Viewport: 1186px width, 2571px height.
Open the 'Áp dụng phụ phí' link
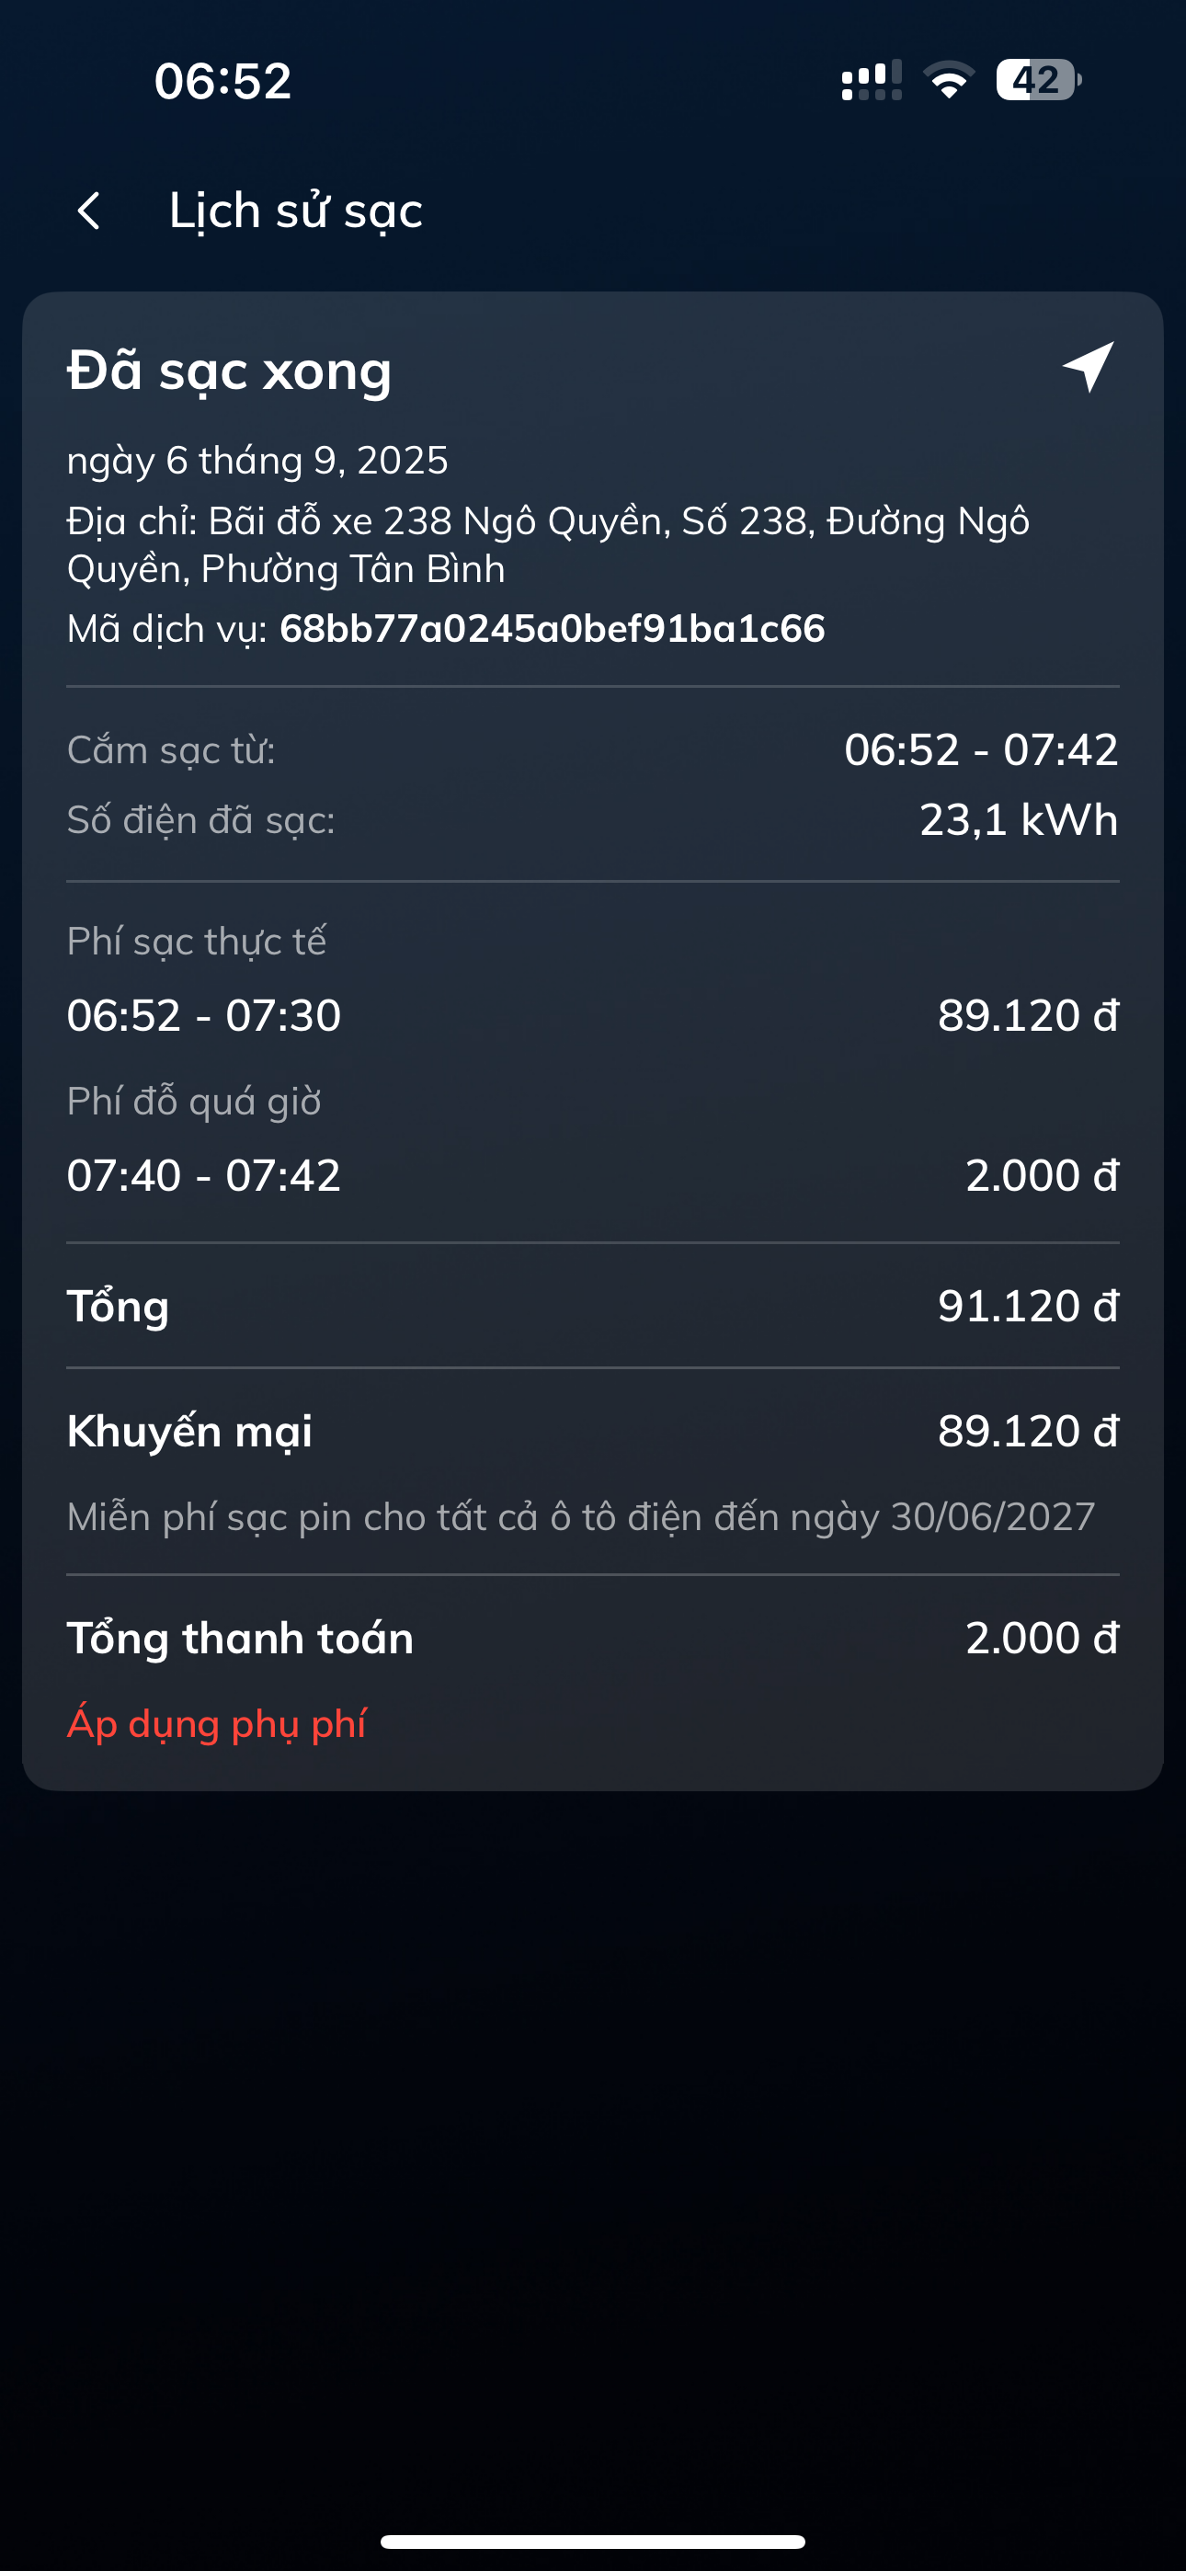tap(217, 1723)
